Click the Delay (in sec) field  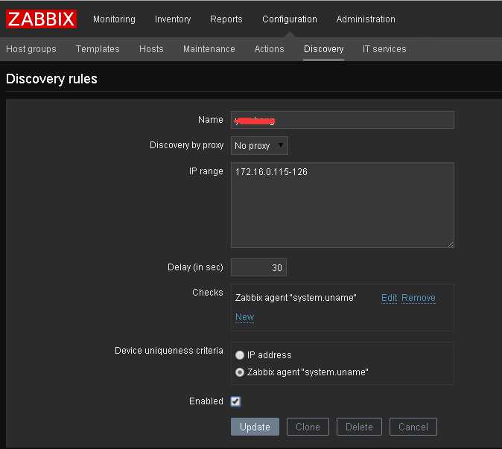[258, 267]
